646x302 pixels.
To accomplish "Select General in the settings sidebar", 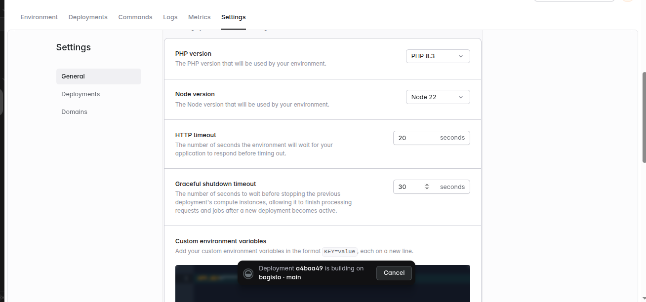I will [x=99, y=76].
